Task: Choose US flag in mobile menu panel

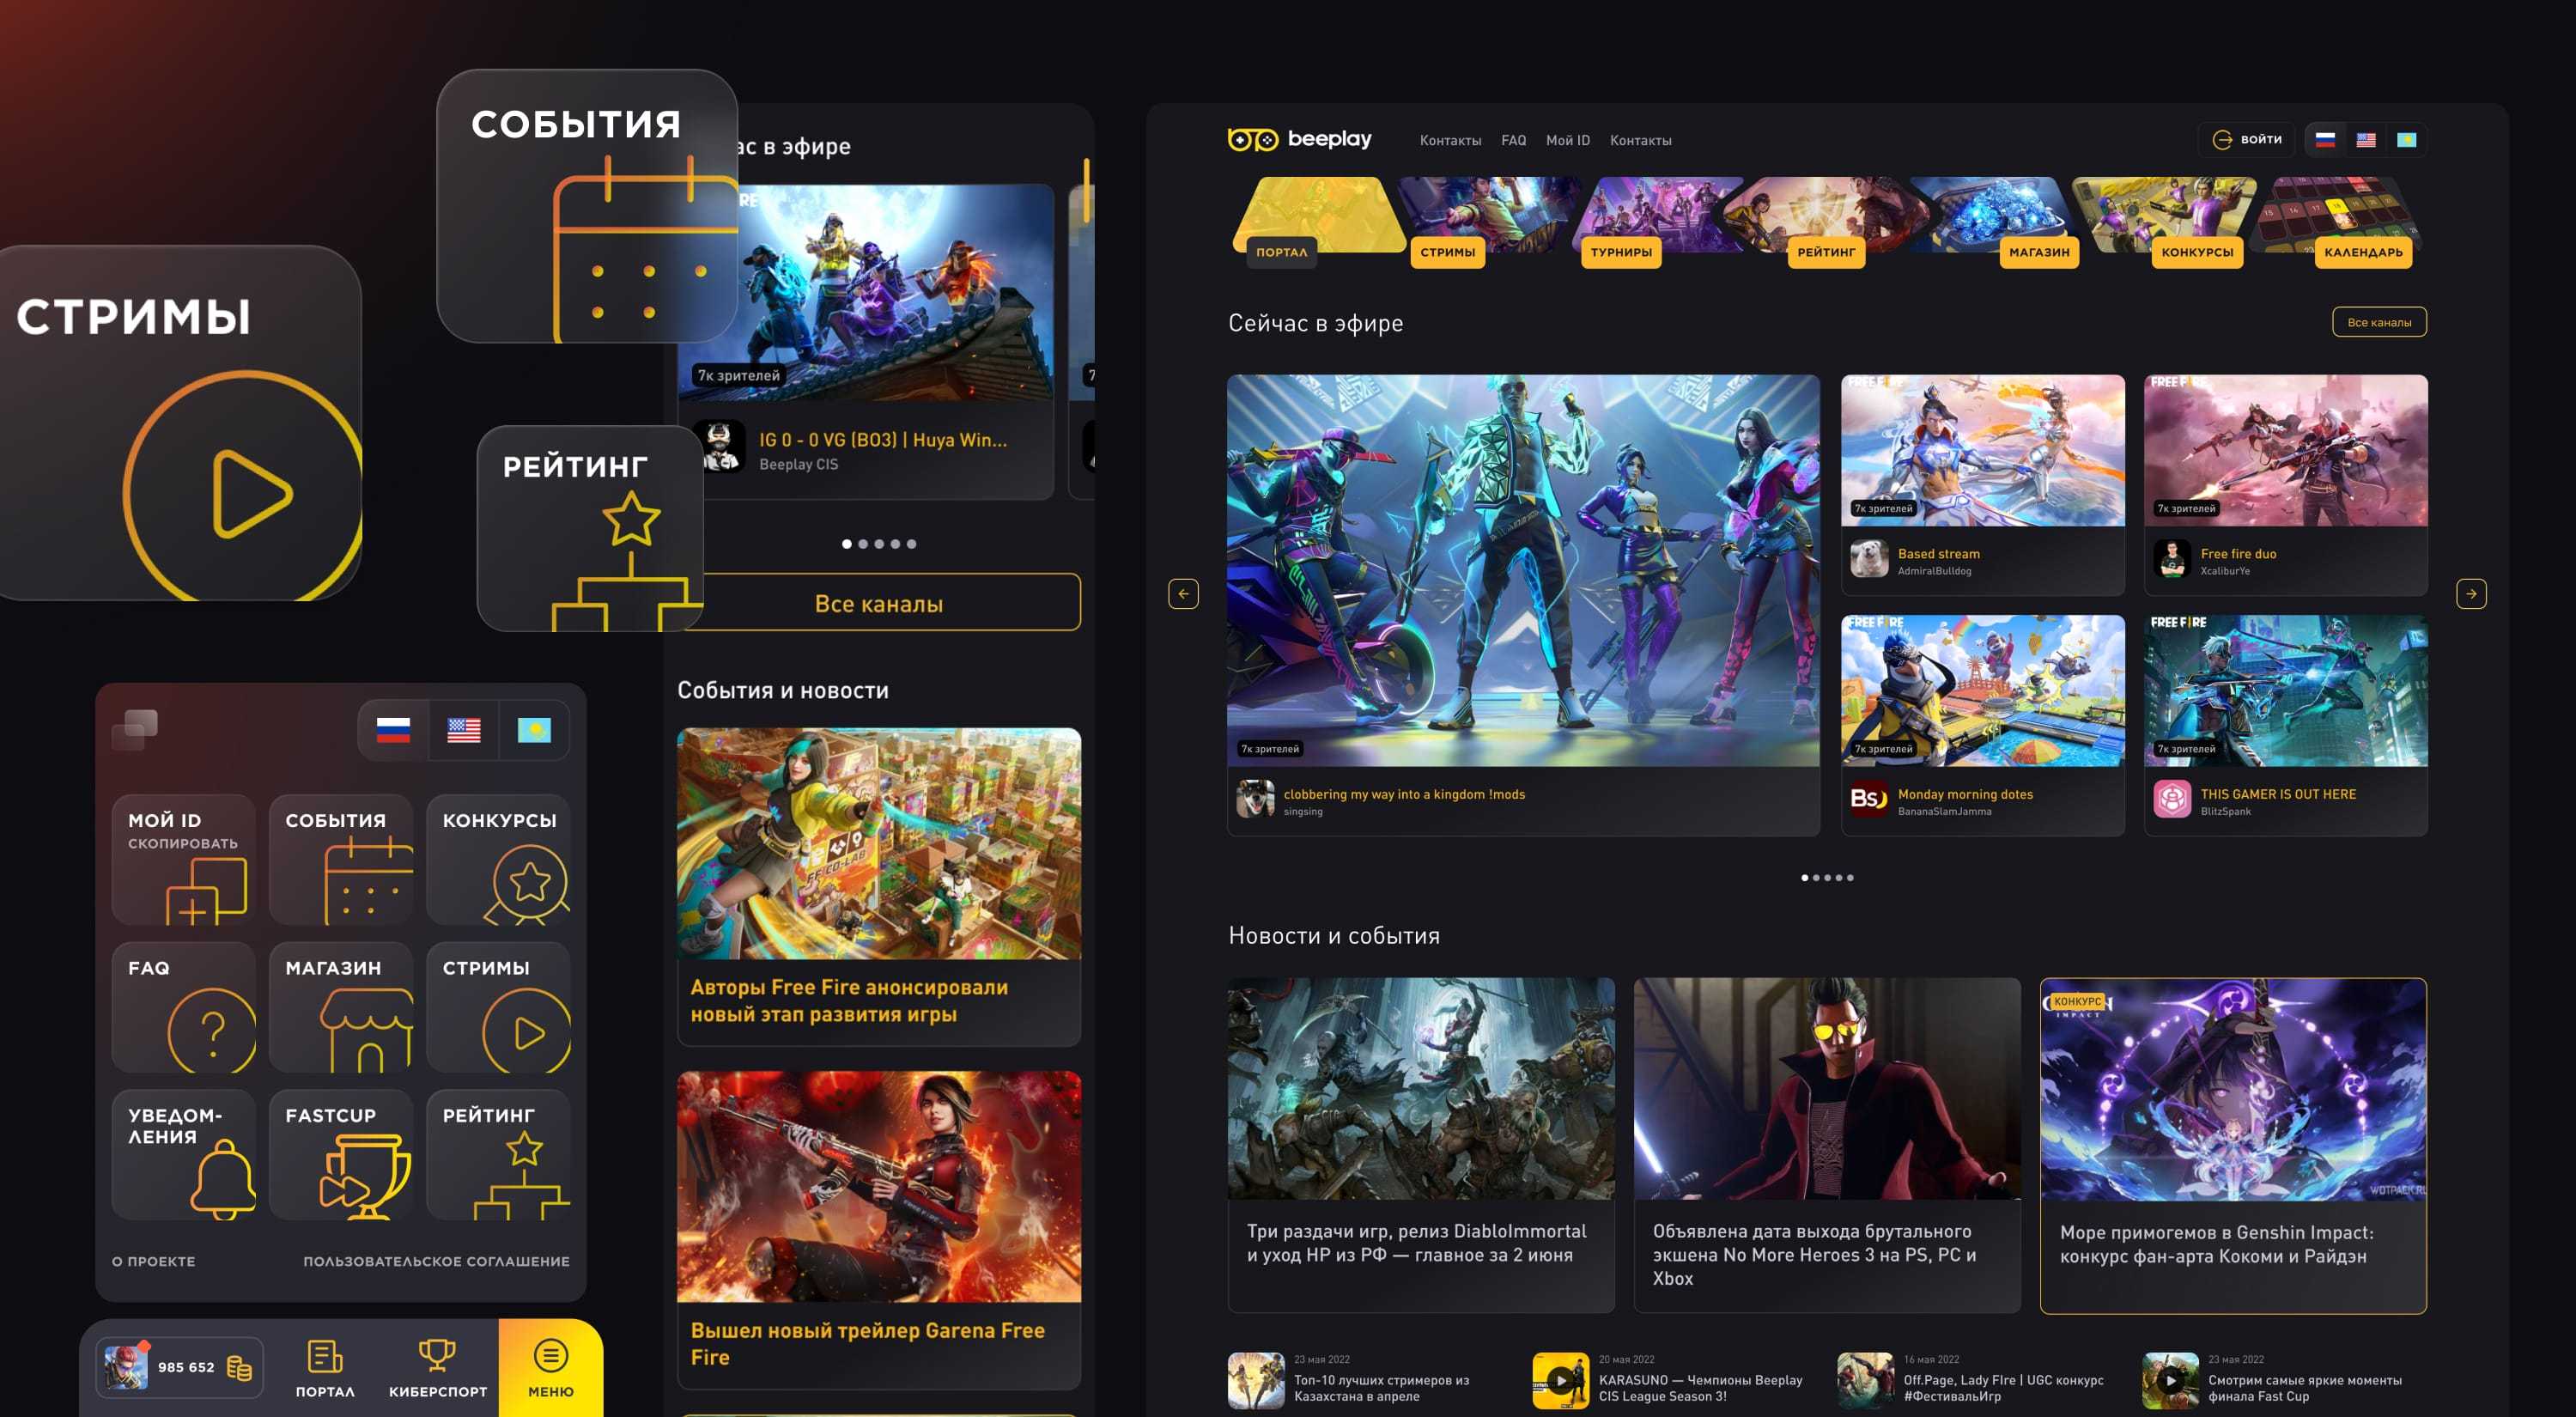Action: [463, 730]
